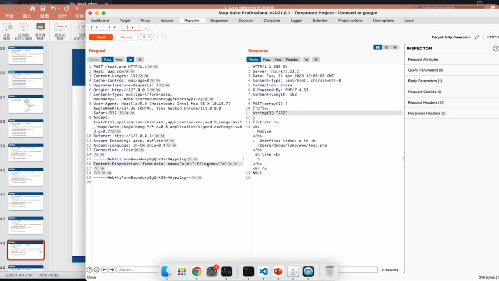499x281 pixels.
Task: Open Project options tab
Action: 350,20
